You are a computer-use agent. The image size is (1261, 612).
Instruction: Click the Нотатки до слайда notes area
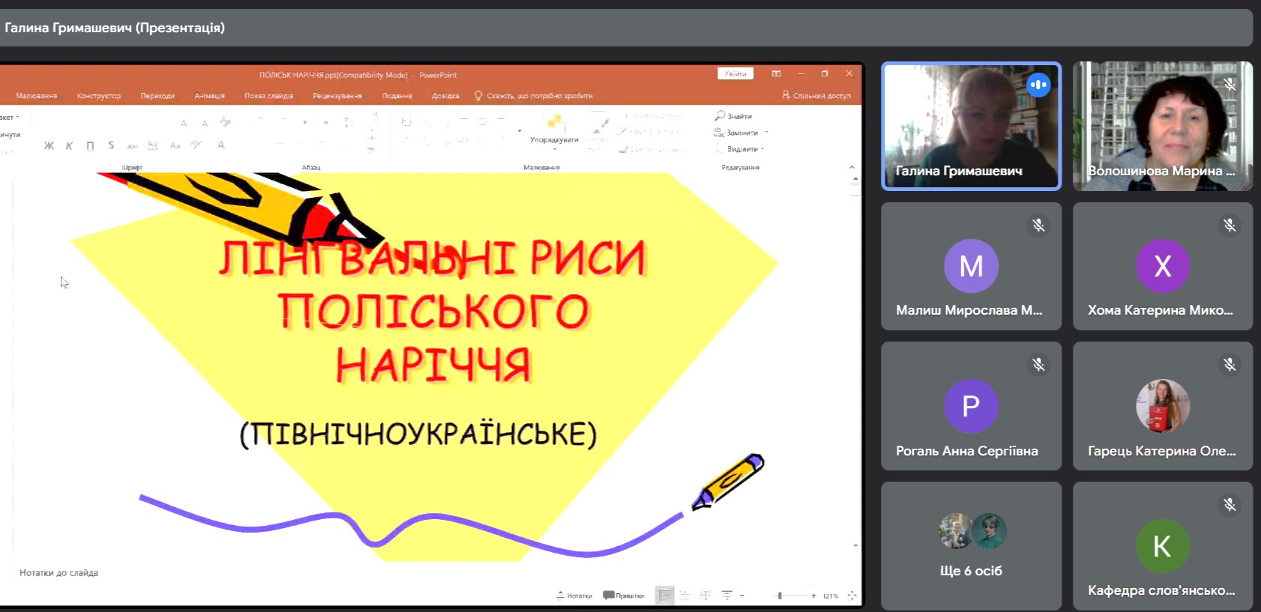[x=58, y=573]
